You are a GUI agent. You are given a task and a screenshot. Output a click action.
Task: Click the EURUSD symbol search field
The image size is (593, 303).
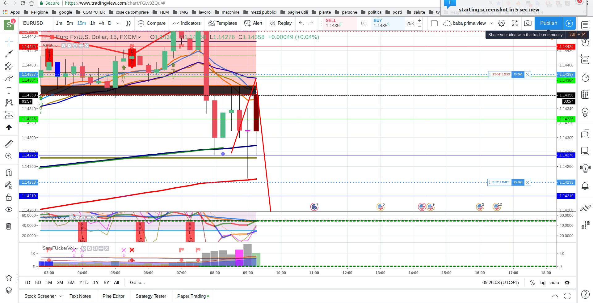click(x=33, y=23)
